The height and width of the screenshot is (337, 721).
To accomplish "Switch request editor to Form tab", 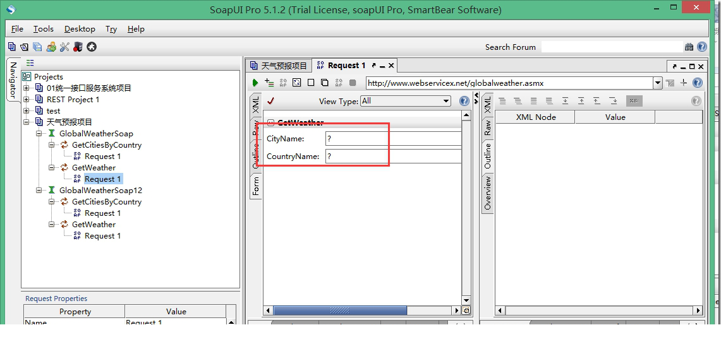I will pos(256,186).
